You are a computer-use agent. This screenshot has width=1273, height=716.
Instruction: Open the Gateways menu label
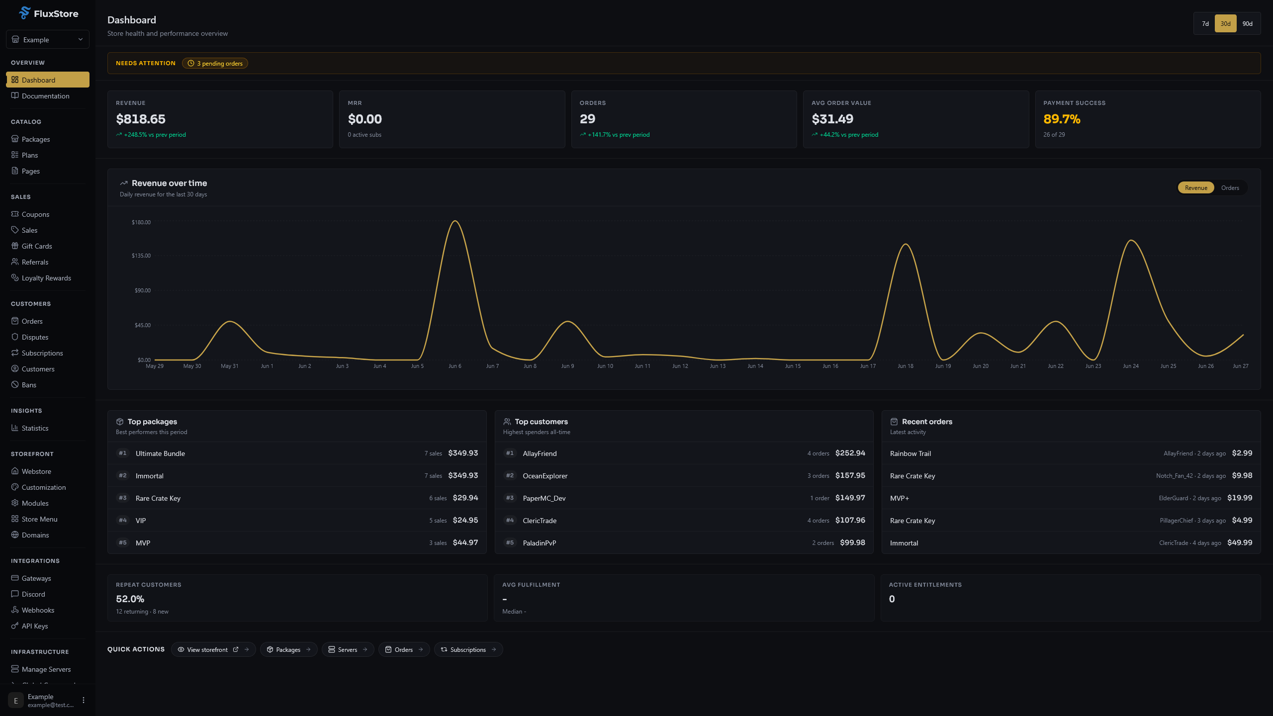tap(36, 578)
